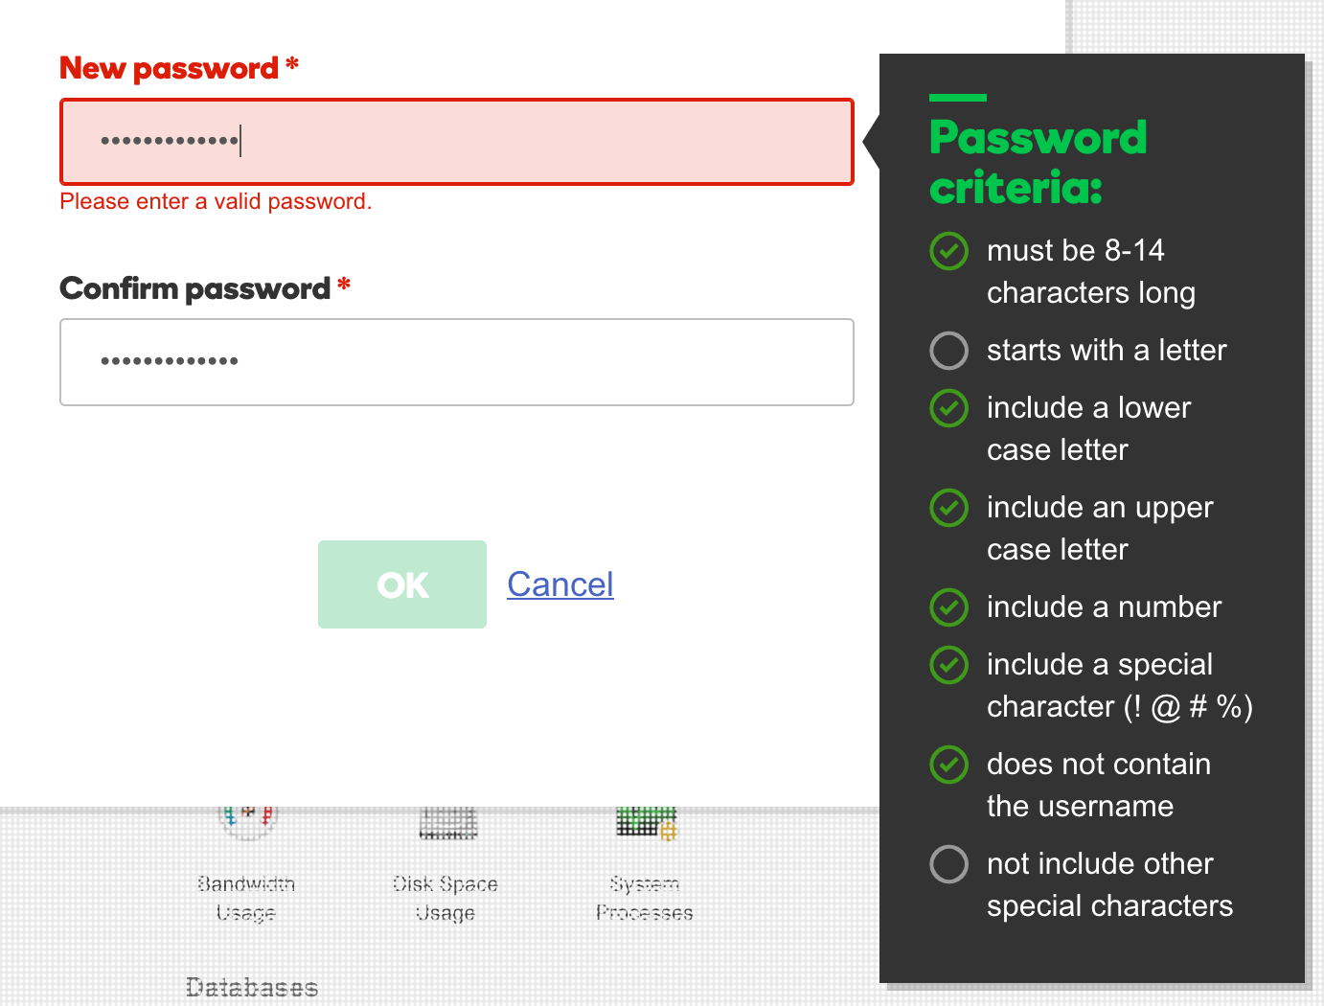Click the checkmark next to "include an upper case letter"

coord(948,508)
